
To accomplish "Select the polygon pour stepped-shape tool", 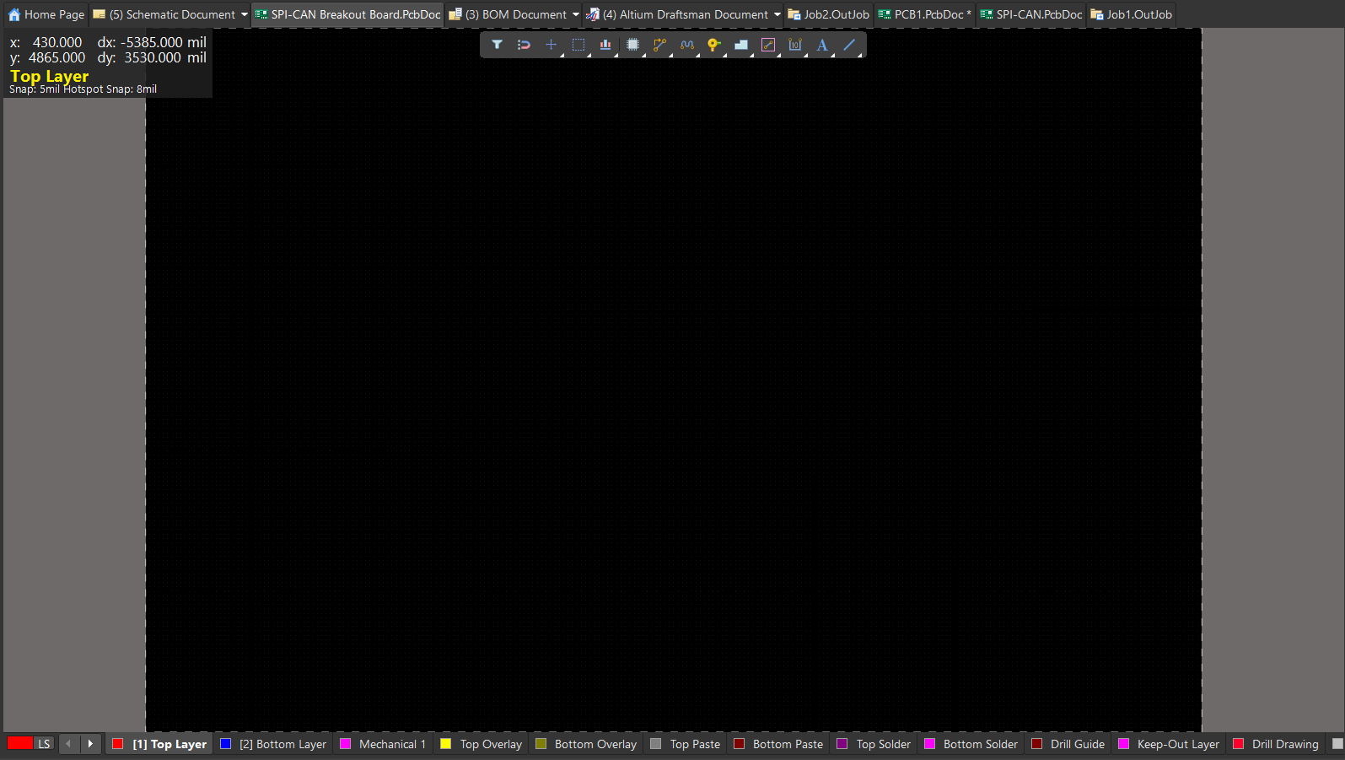I will pos(741,45).
